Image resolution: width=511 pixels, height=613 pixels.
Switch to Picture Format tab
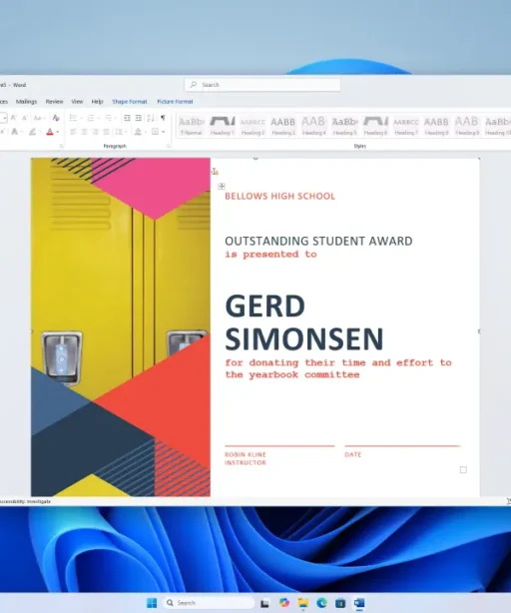point(175,102)
